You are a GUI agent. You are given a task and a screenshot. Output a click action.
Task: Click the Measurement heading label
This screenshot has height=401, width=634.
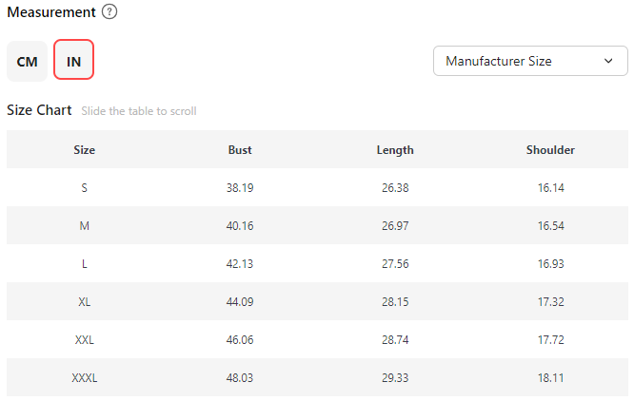pyautogui.click(x=51, y=12)
